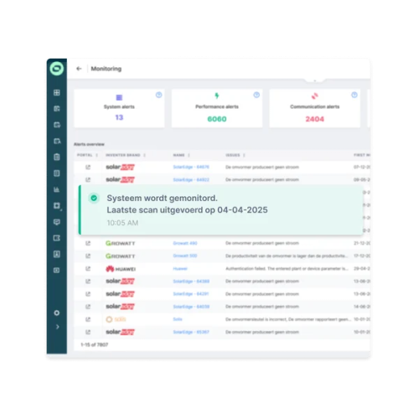Open the Growatt 490 system link
This screenshot has height=419, width=419.
coord(185,243)
